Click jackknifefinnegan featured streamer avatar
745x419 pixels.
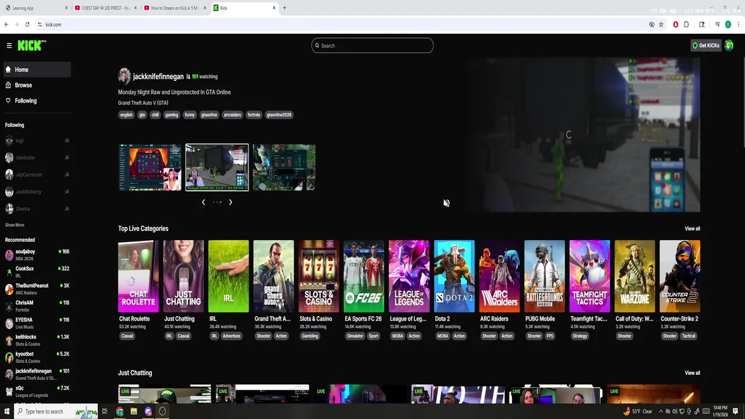coord(125,76)
